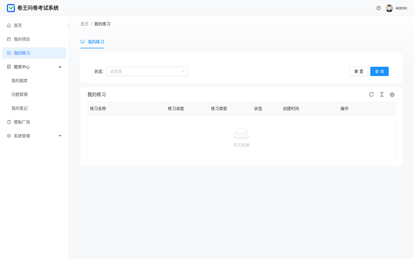Click the blue 查询 button
Viewport: 414px width, 259px height.
coord(379,71)
